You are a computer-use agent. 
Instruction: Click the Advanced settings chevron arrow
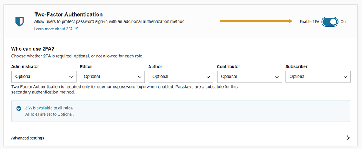coord(348,138)
